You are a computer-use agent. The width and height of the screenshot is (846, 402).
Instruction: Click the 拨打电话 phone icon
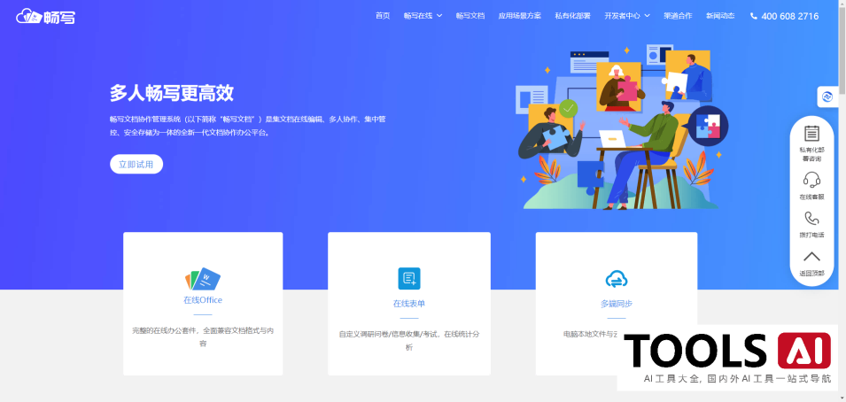click(811, 219)
